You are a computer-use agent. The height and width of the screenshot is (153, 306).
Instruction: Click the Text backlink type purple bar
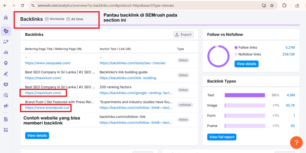245,95
